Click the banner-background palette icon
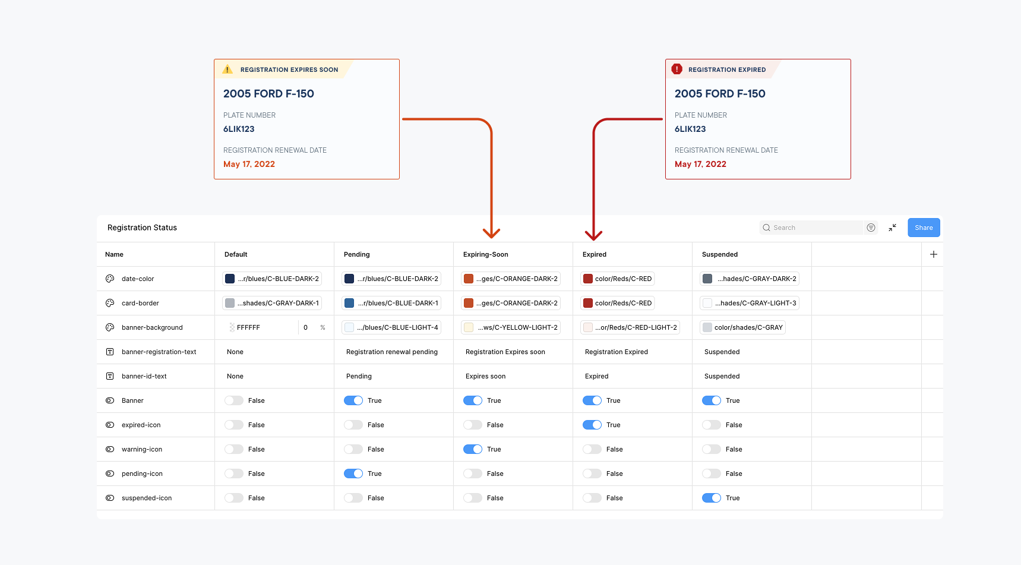The image size is (1021, 565). (x=110, y=327)
